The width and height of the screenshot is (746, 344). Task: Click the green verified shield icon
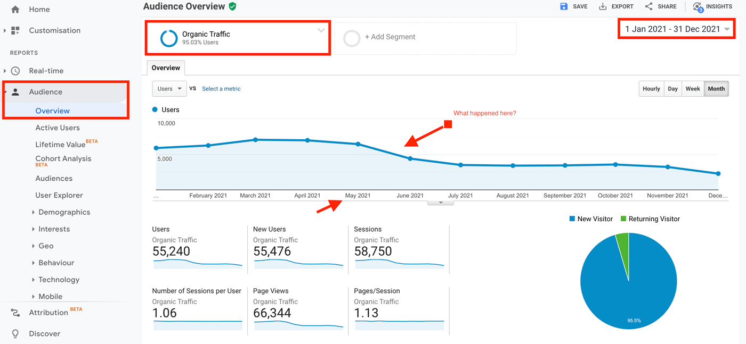(x=232, y=6)
